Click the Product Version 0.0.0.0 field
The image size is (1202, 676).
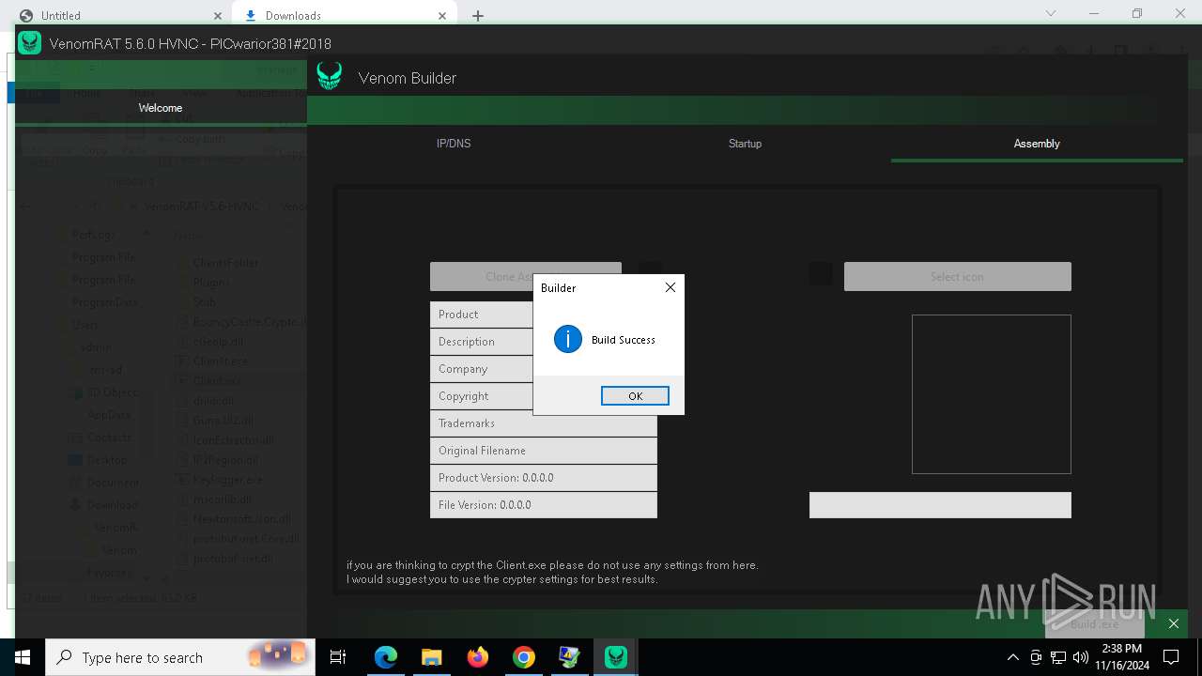543,477
